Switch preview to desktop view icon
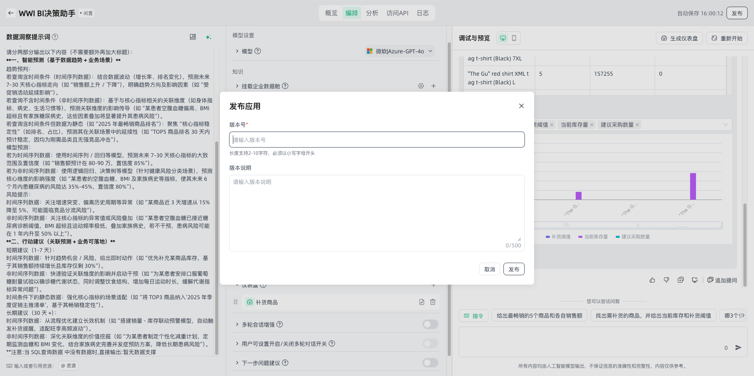The height and width of the screenshot is (376, 754). 503,38
